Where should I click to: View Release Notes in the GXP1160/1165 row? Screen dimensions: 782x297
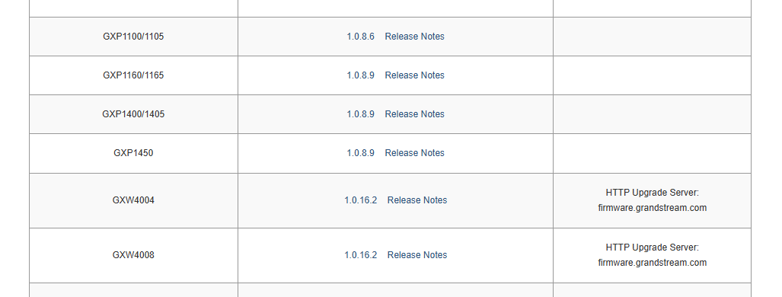tap(414, 75)
